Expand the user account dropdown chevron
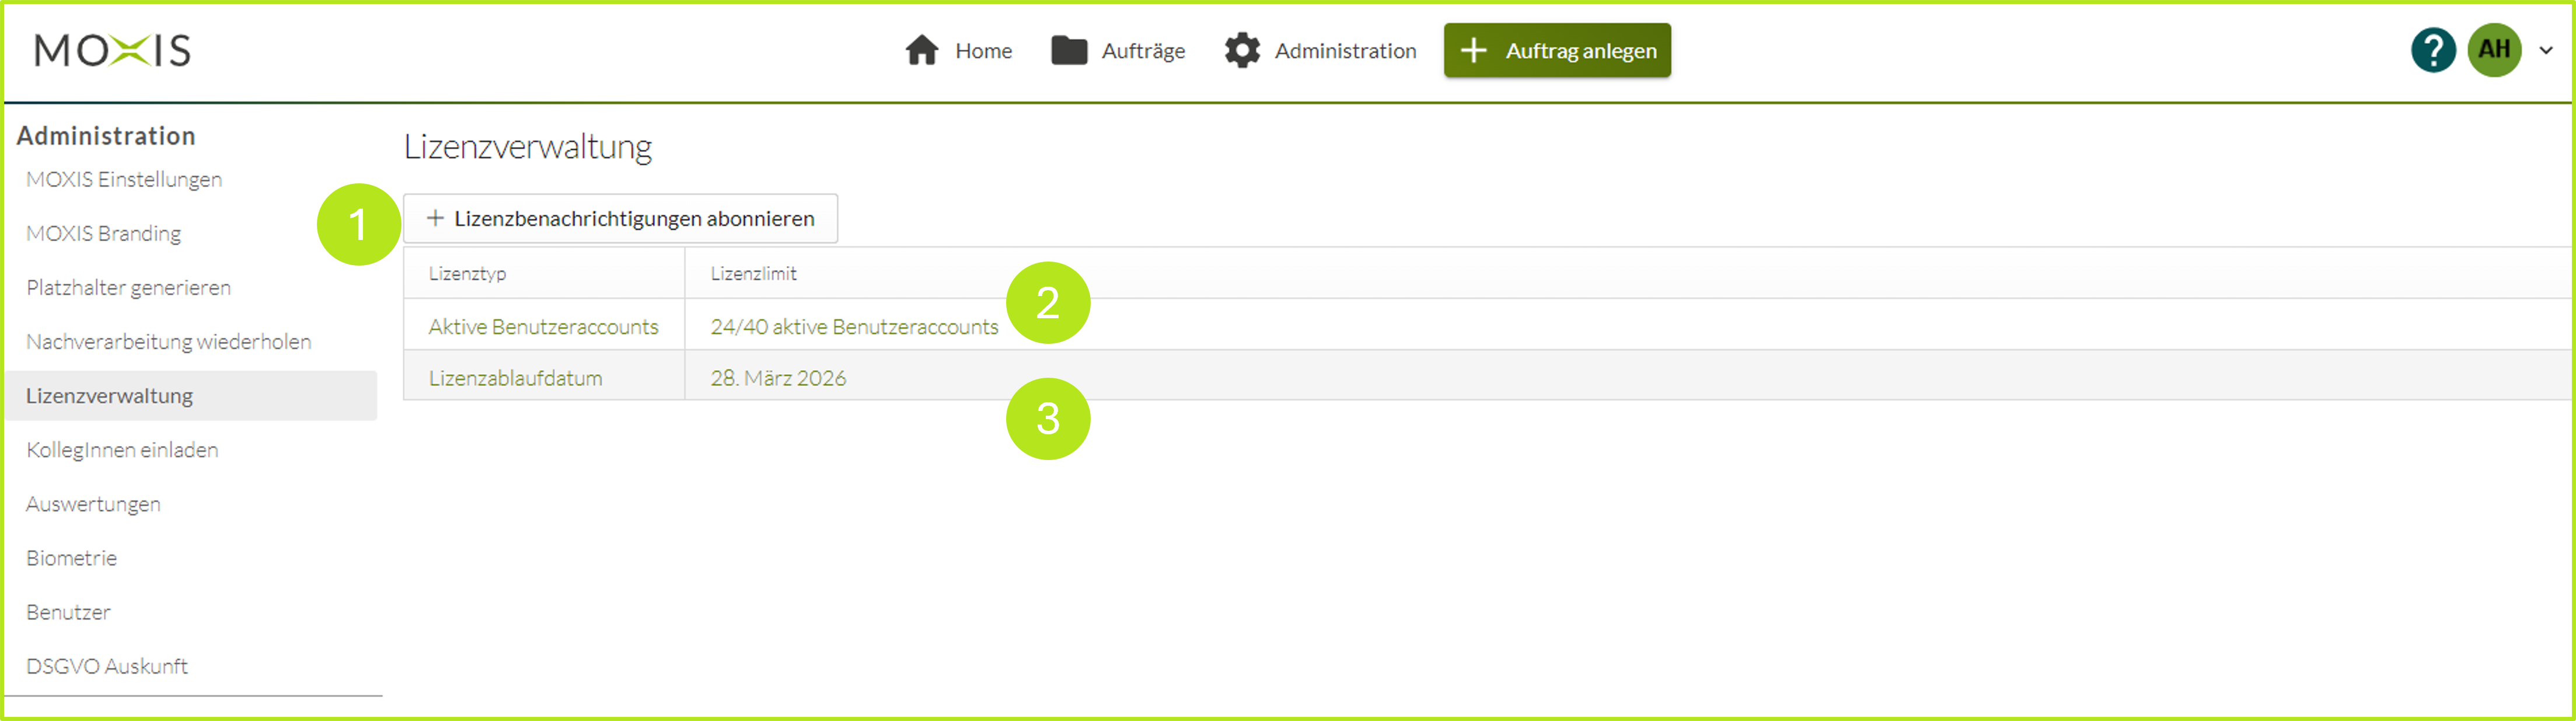This screenshot has height=721, width=2576. [x=2545, y=50]
